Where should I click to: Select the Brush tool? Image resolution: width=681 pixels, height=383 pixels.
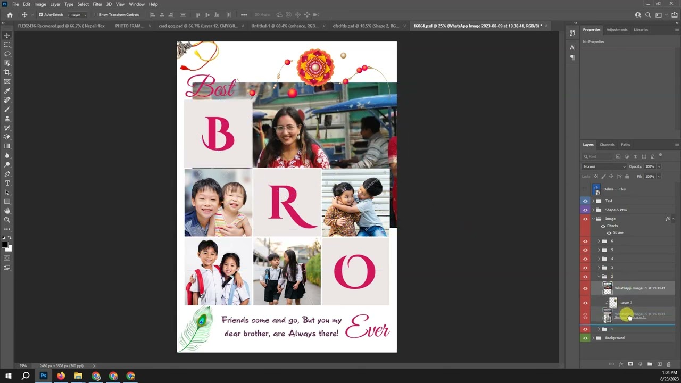7,109
